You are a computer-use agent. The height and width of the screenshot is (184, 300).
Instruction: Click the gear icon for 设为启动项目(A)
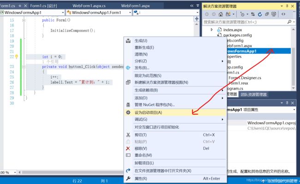click(x=128, y=112)
